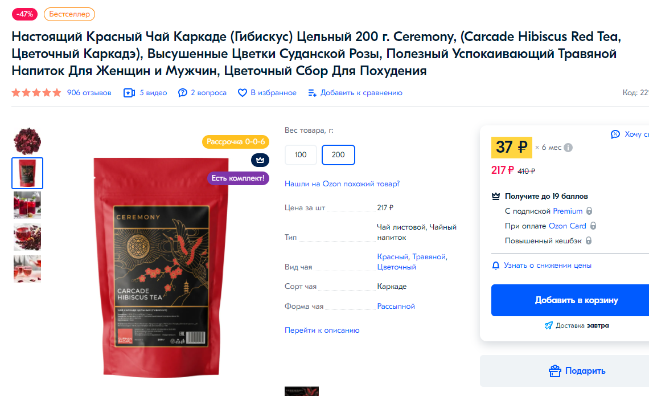Open the Перейти к описанию link
649x396 pixels.
pyautogui.click(x=322, y=330)
